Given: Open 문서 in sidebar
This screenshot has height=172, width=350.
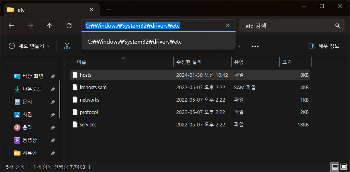Looking at the screenshot, I should [23, 102].
